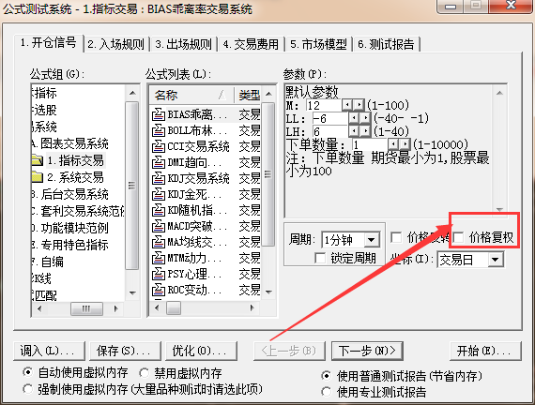Click 公式组 horizontal scrollbar thumb
The width and height of the screenshot is (535, 405).
click(x=86, y=308)
